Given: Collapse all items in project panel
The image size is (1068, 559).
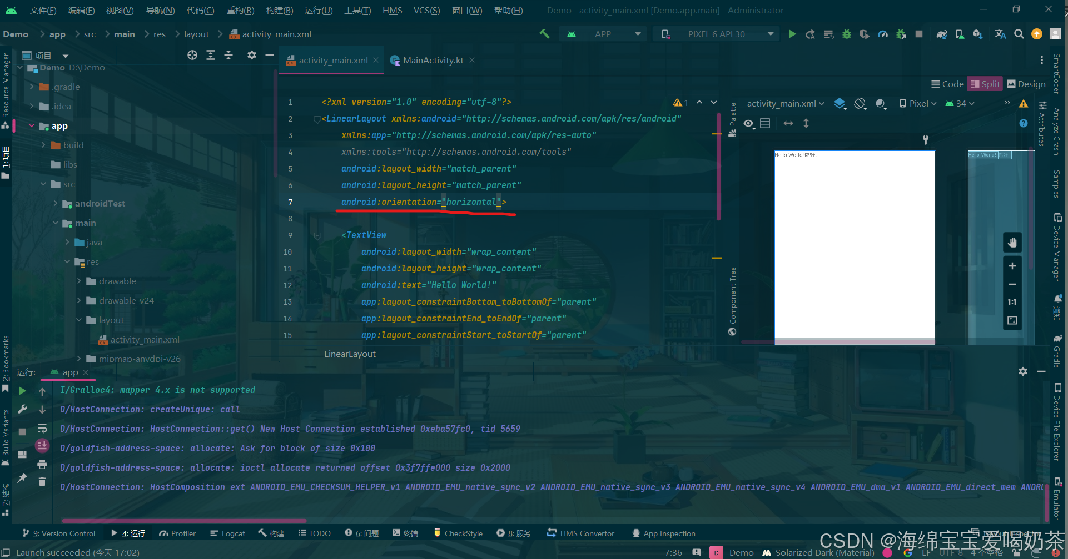Looking at the screenshot, I should pyautogui.click(x=228, y=55).
